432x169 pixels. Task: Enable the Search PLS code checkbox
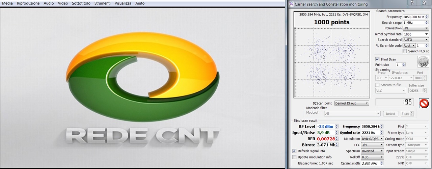point(405,51)
